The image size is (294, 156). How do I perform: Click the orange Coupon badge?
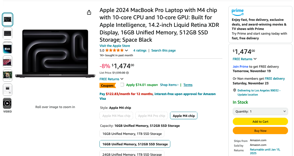coord(108,85)
